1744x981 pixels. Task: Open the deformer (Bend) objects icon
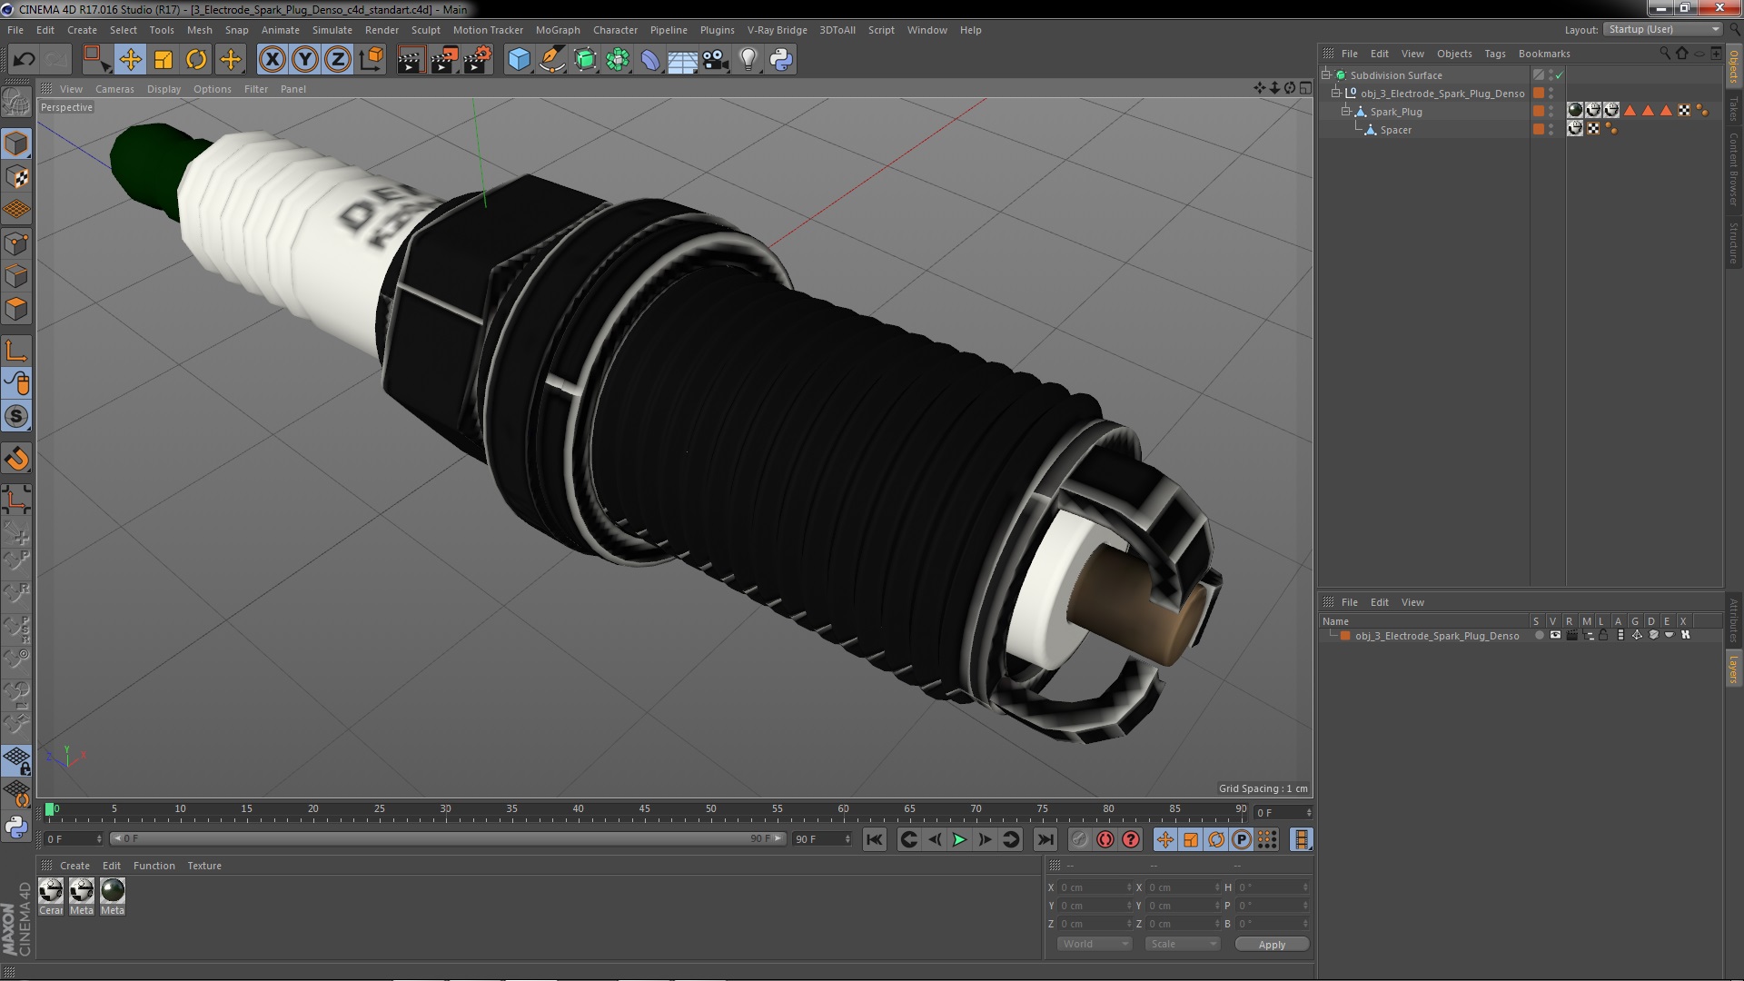coord(650,60)
